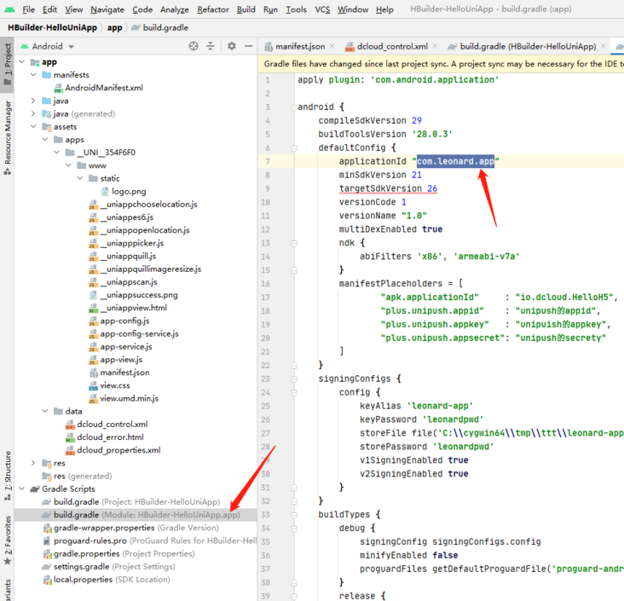The image size is (624, 601).
Task: Click the locate/select opened file target icon
Action: click(194, 46)
